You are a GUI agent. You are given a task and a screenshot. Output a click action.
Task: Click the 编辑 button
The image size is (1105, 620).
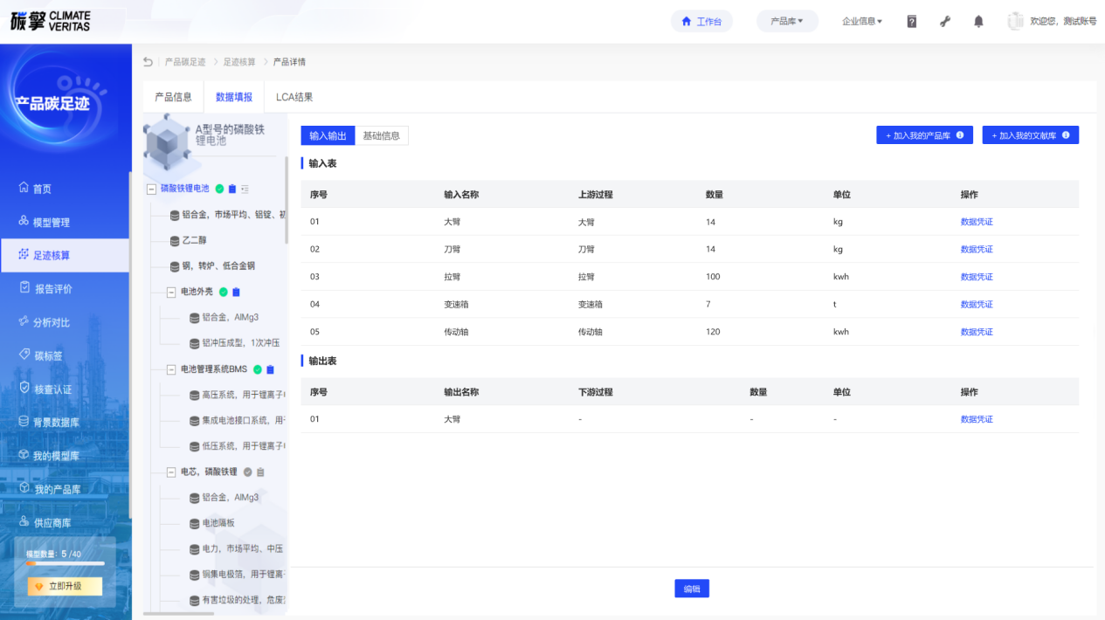click(x=691, y=589)
